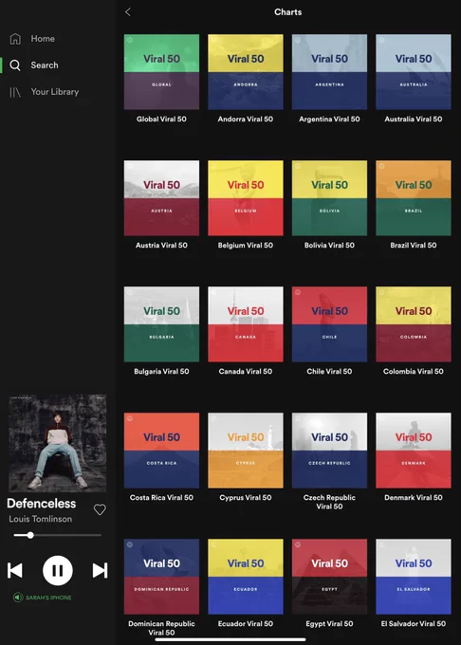Click 'Argentina Viral 50' caption text
This screenshot has width=461, height=645.
point(329,119)
